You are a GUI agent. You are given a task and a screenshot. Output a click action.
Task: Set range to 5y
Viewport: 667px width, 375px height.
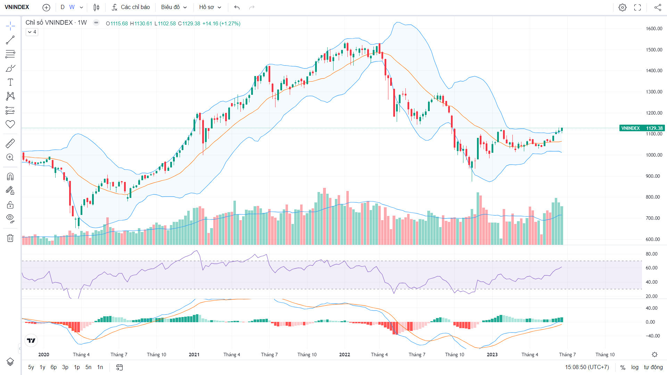[x=31, y=367]
